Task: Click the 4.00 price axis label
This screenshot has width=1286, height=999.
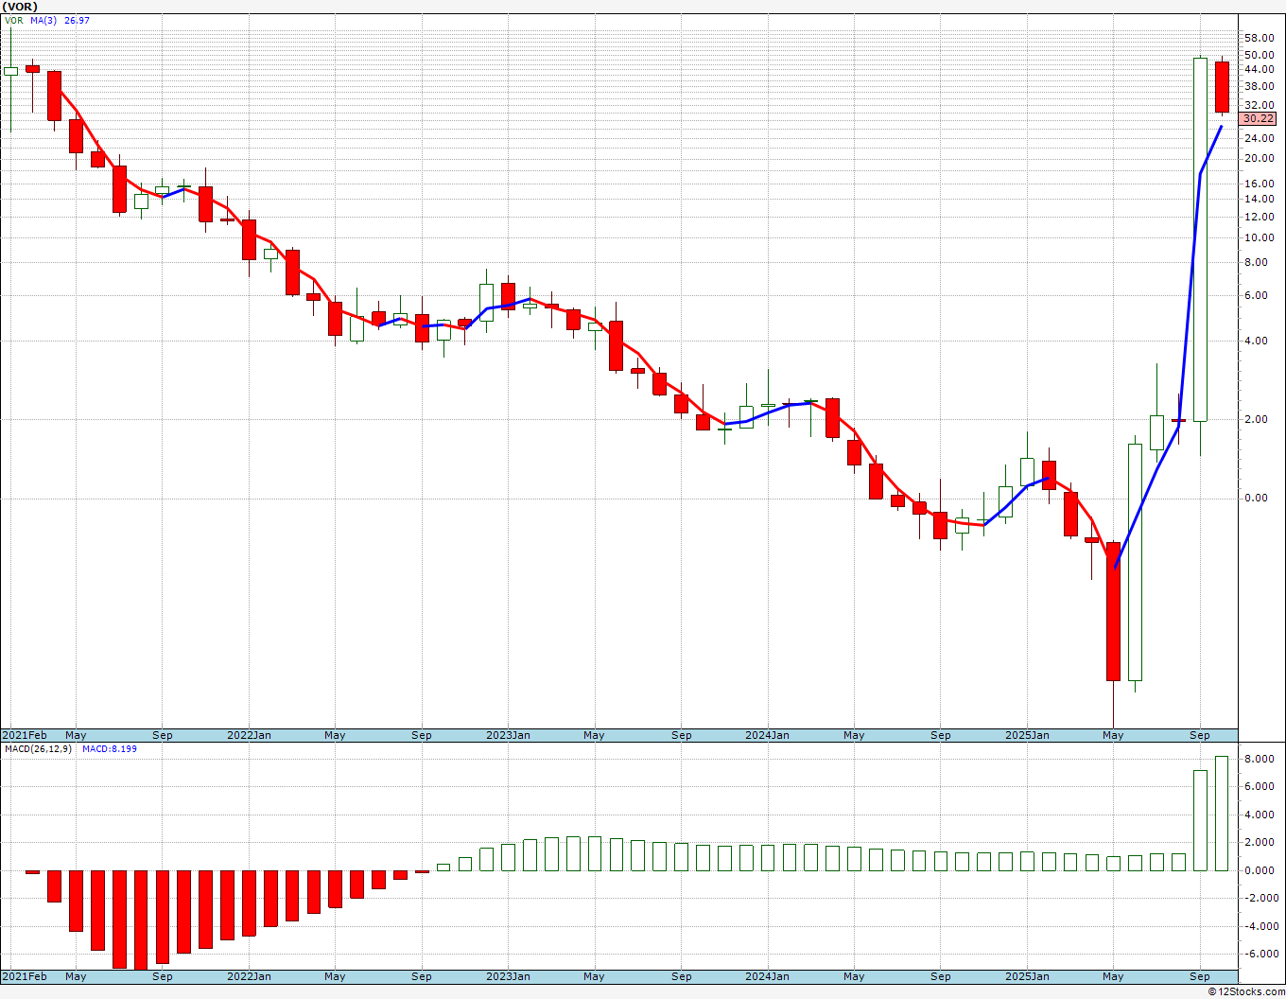Action: pyautogui.click(x=1257, y=341)
